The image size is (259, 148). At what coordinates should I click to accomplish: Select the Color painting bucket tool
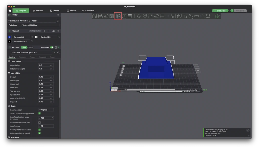coord(191,16)
